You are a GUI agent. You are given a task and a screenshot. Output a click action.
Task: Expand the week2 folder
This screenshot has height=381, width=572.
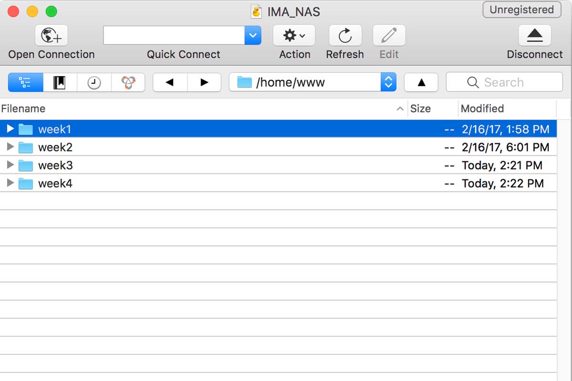(x=10, y=147)
